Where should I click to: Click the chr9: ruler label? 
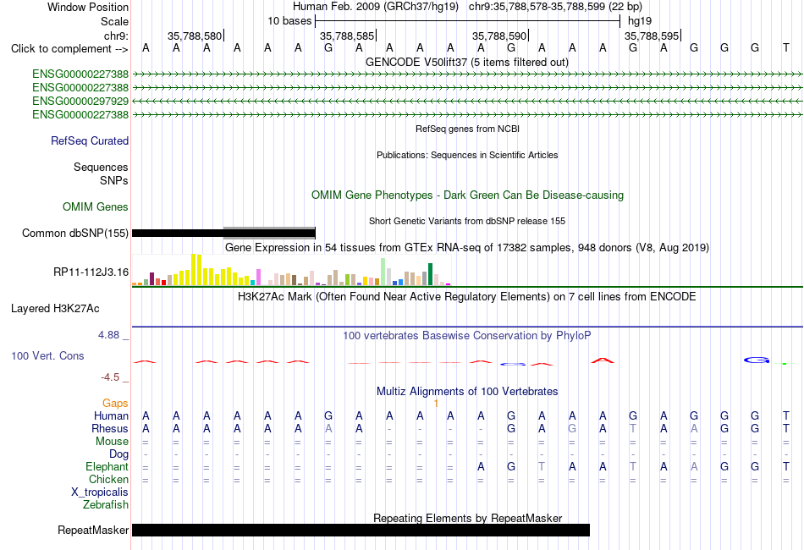coord(116,36)
